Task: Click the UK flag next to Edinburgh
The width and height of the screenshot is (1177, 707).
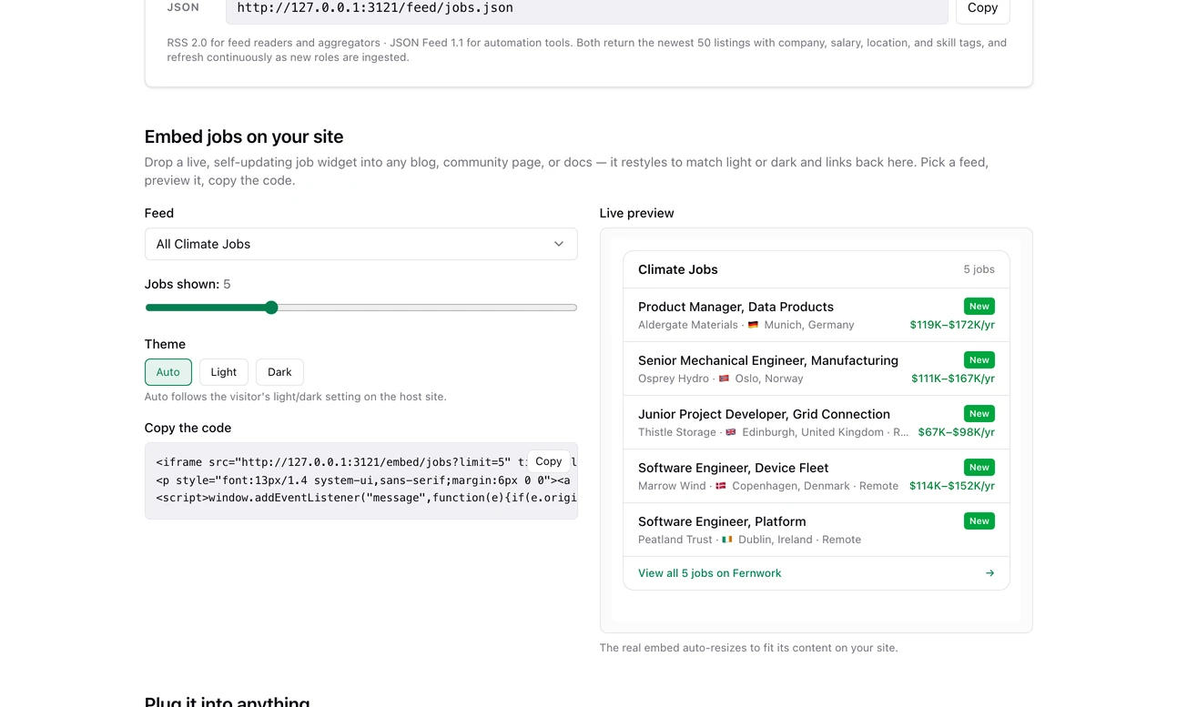Action: [730, 432]
